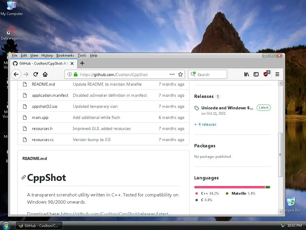Select the GitHub - Cvolton/CppShot tab
306x230 pixels.
pos(44,63)
